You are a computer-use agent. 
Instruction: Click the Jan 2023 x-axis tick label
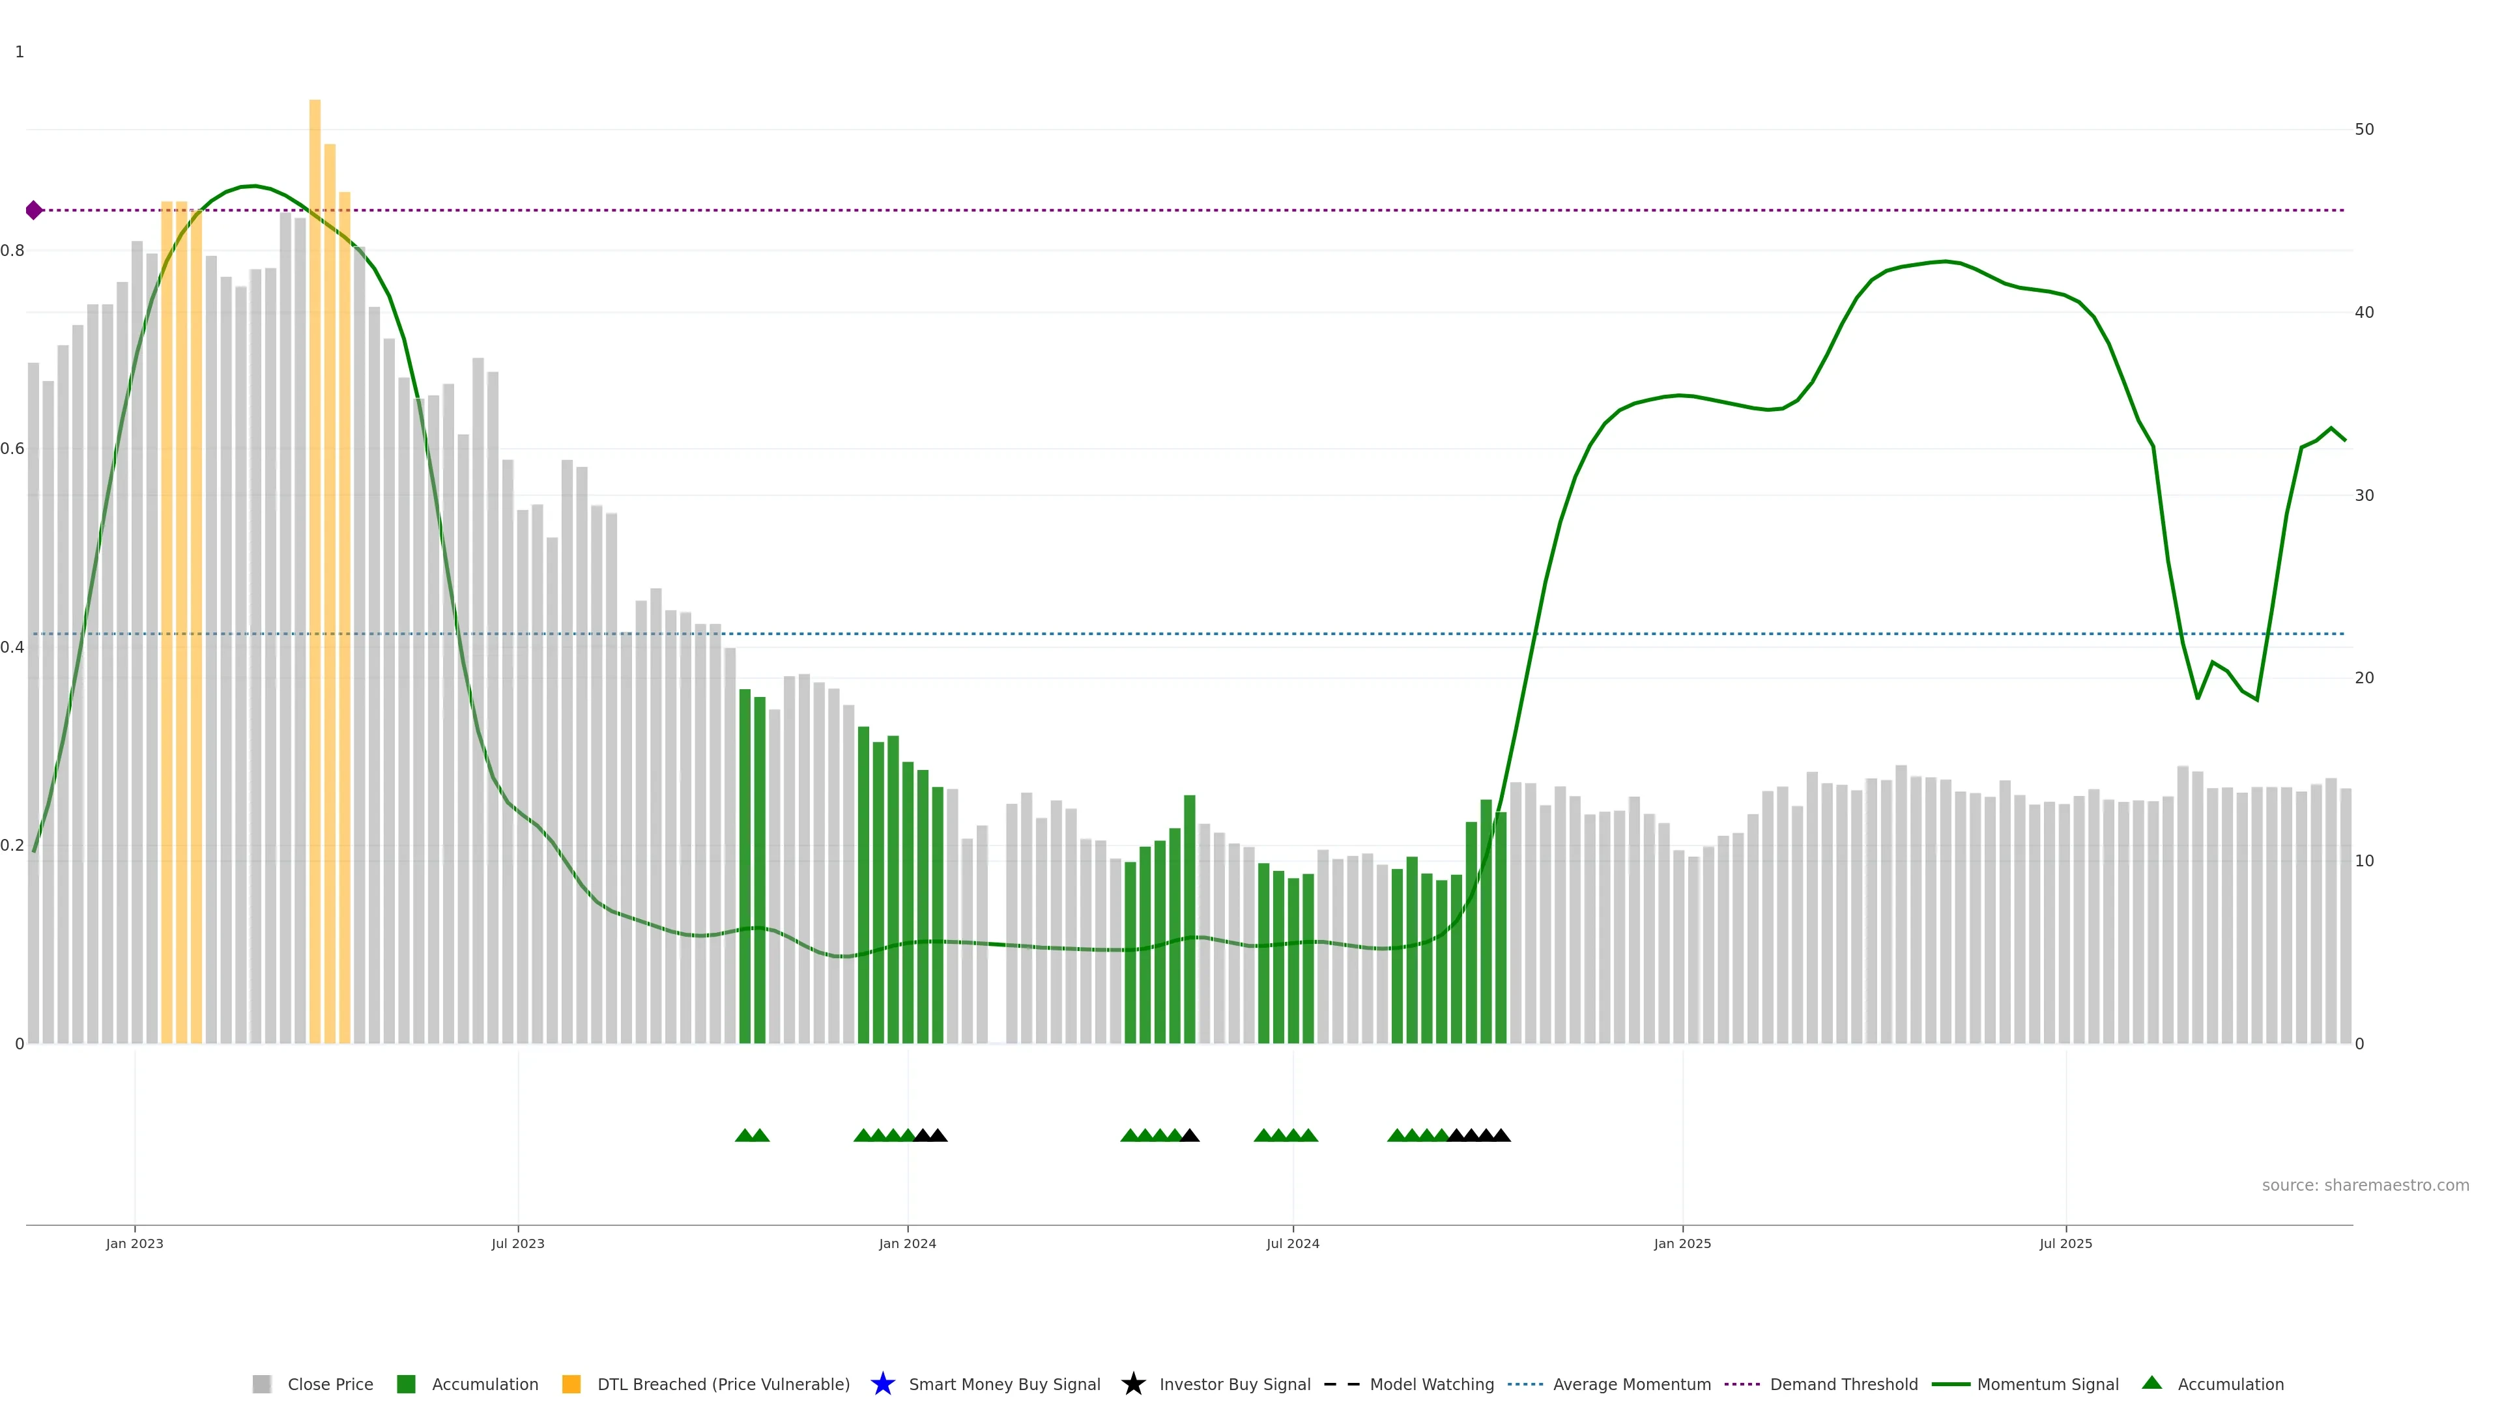pos(135,1243)
